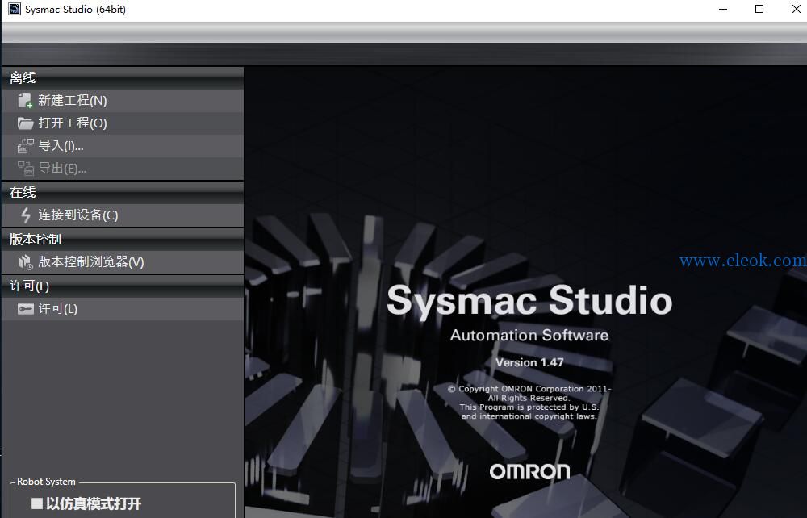Enable the 以仿真模式打开 checkbox

click(x=36, y=503)
